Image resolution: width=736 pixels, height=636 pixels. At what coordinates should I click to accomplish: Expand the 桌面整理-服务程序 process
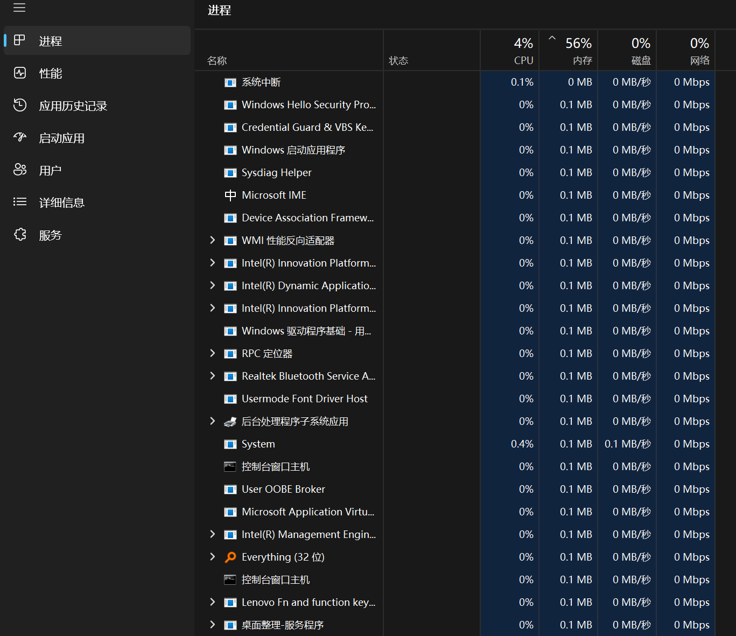point(212,625)
